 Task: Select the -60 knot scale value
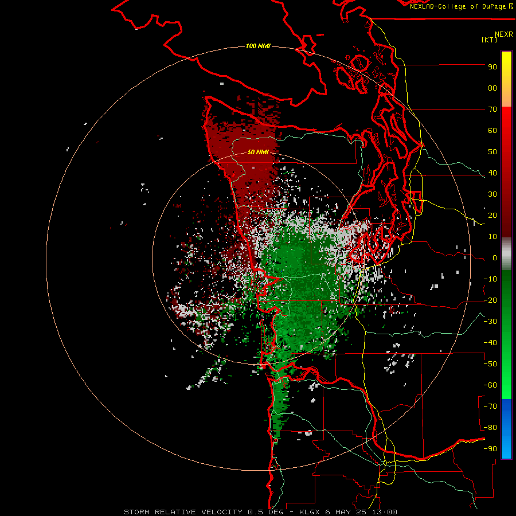[490, 385]
